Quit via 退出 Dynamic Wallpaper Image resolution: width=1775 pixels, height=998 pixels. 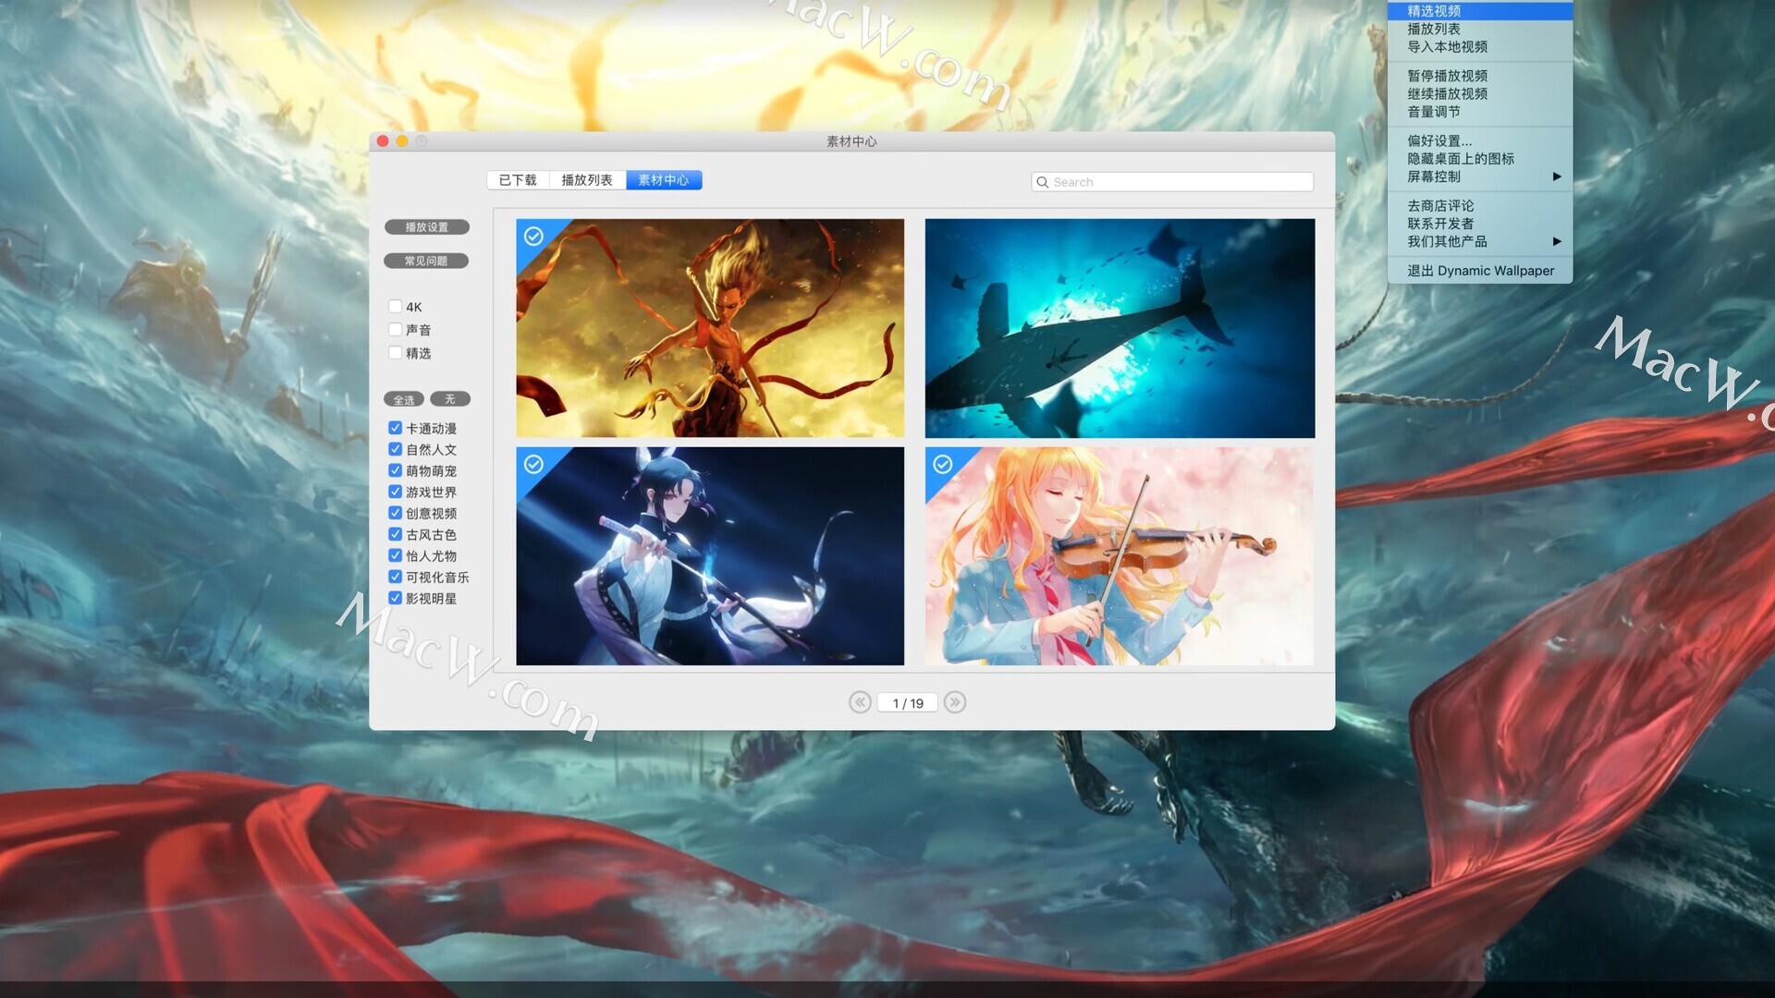pos(1479,271)
